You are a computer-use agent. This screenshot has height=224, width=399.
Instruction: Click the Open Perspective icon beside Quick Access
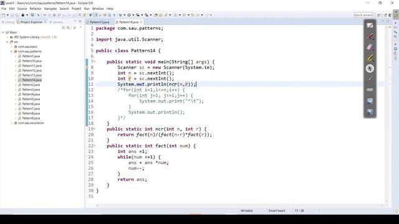tap(378, 15)
